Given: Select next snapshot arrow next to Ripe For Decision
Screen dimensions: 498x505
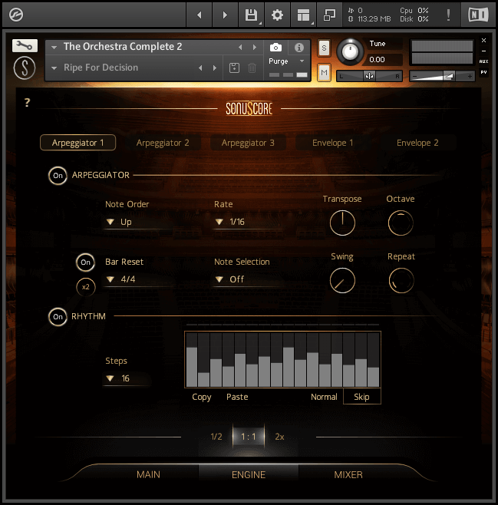Looking at the screenshot, I should [215, 68].
